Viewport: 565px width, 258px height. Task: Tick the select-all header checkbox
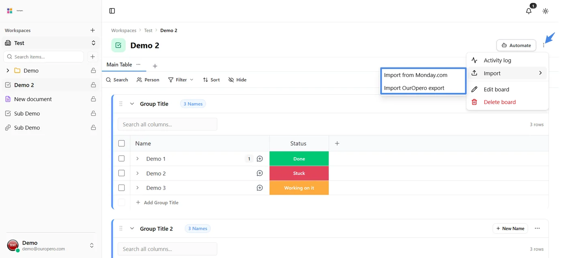121,144
